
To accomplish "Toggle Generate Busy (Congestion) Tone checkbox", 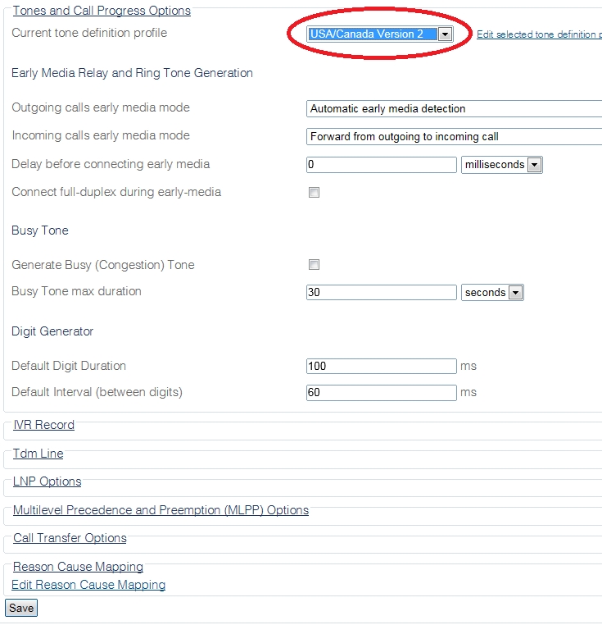I will pyautogui.click(x=313, y=265).
